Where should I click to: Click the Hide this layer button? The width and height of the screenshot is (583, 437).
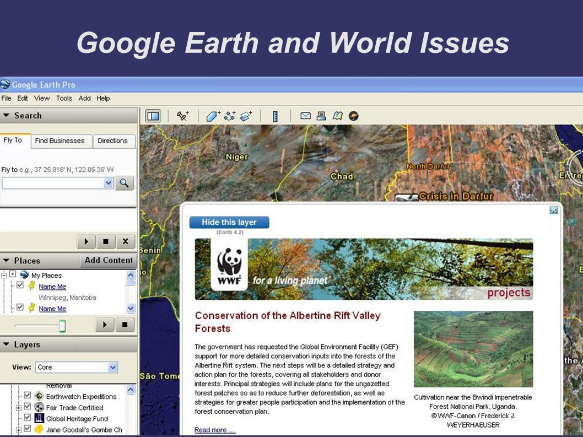point(229,223)
